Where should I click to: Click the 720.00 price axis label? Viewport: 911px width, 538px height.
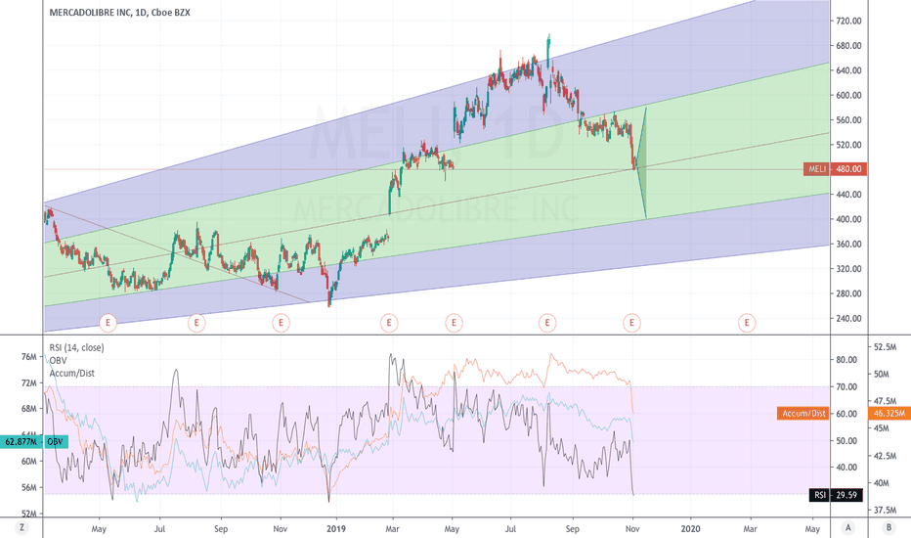coord(848,21)
